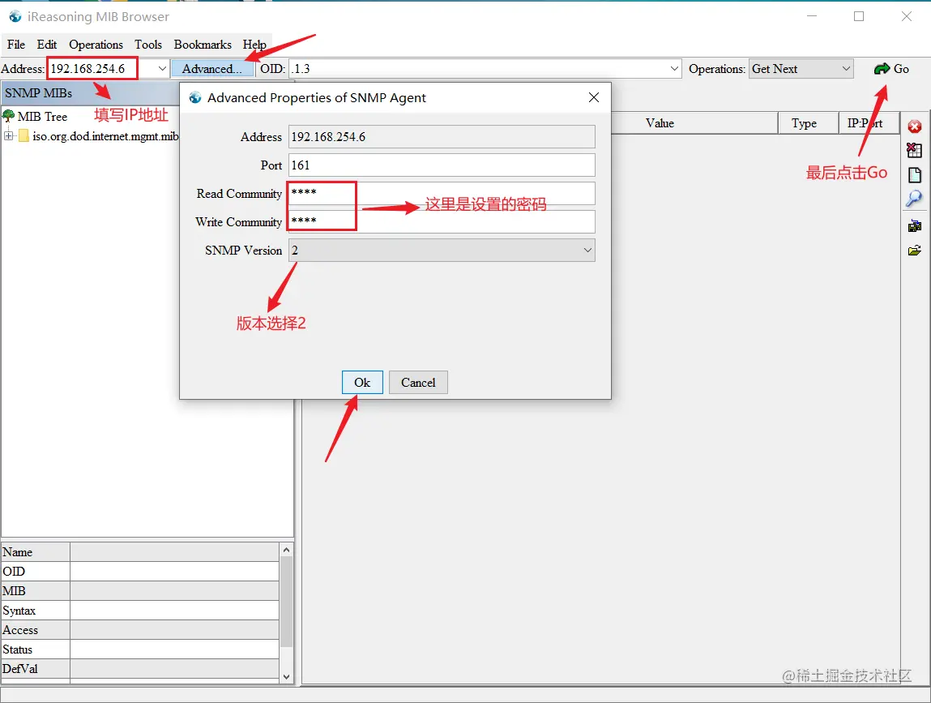Click the properties panel scroll down arrow

click(x=286, y=676)
